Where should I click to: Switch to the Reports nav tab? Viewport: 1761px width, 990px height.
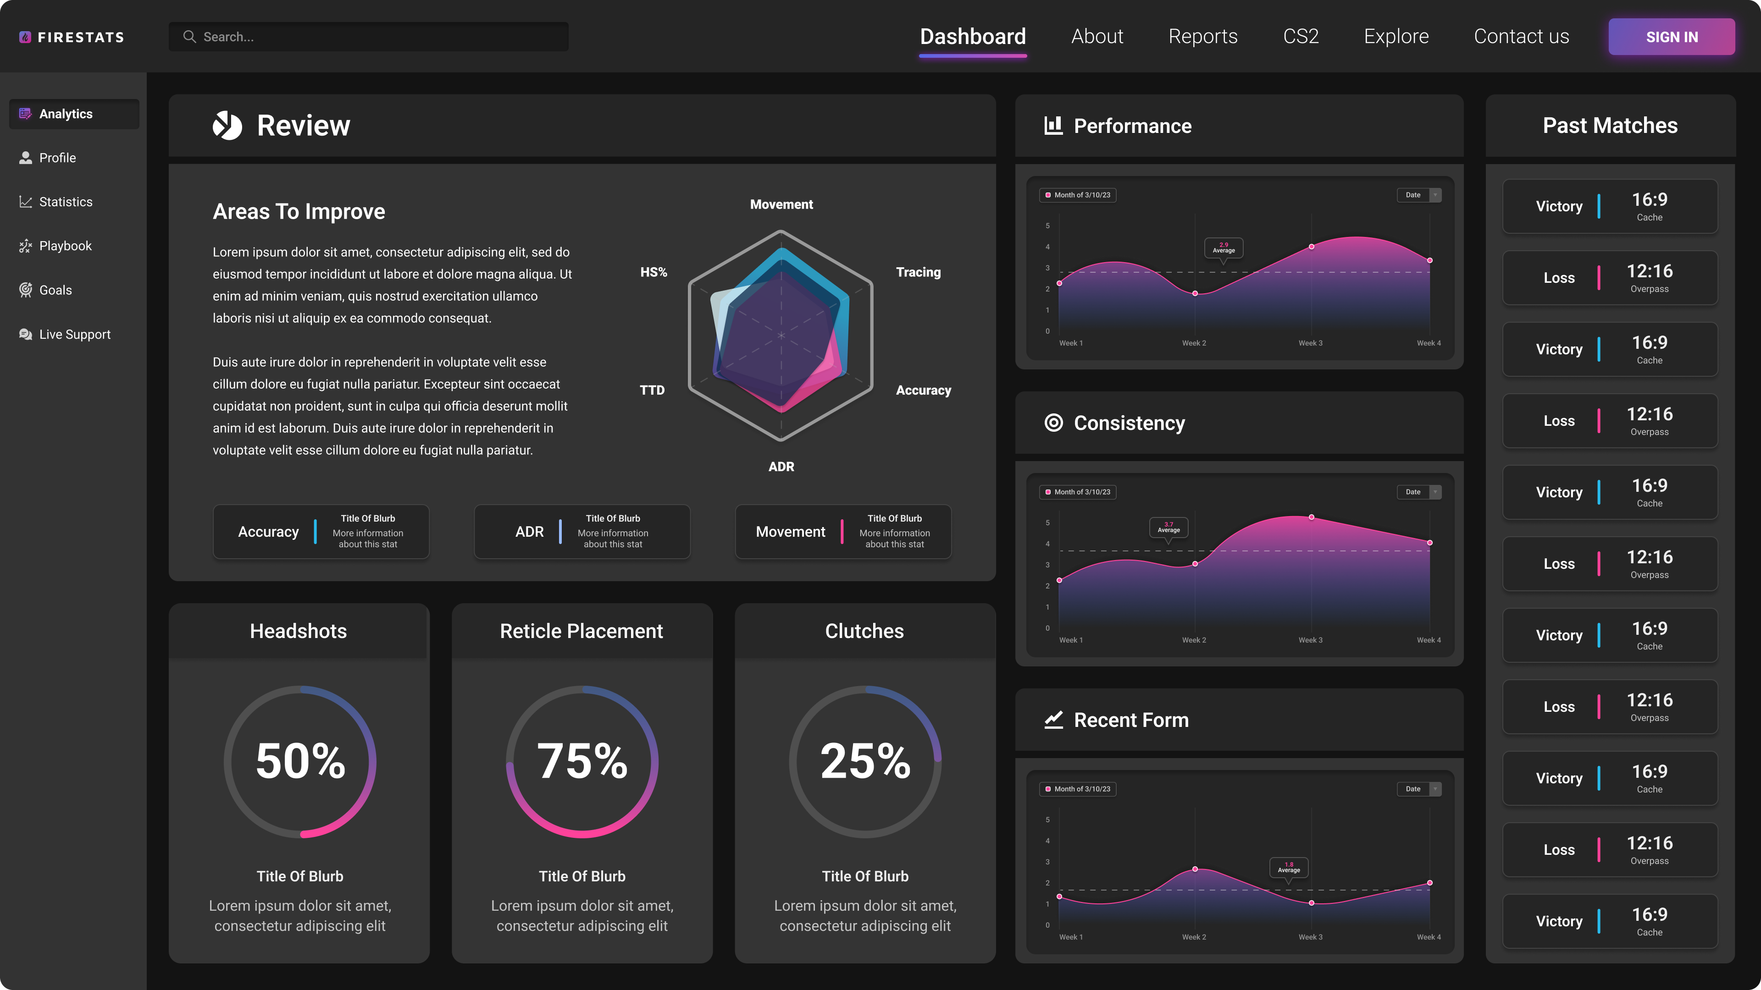coord(1202,36)
